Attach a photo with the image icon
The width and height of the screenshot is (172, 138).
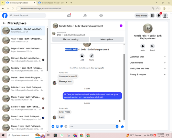[57, 127]
